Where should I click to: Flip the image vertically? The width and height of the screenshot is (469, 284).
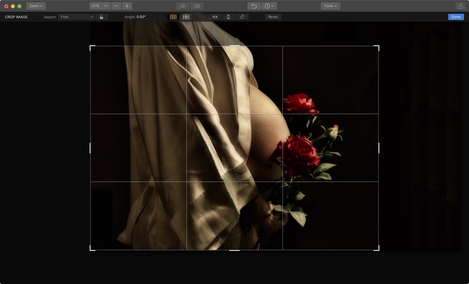(x=228, y=17)
